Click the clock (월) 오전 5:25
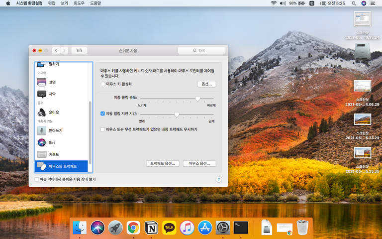This screenshot has height=239, width=382. (332, 3)
